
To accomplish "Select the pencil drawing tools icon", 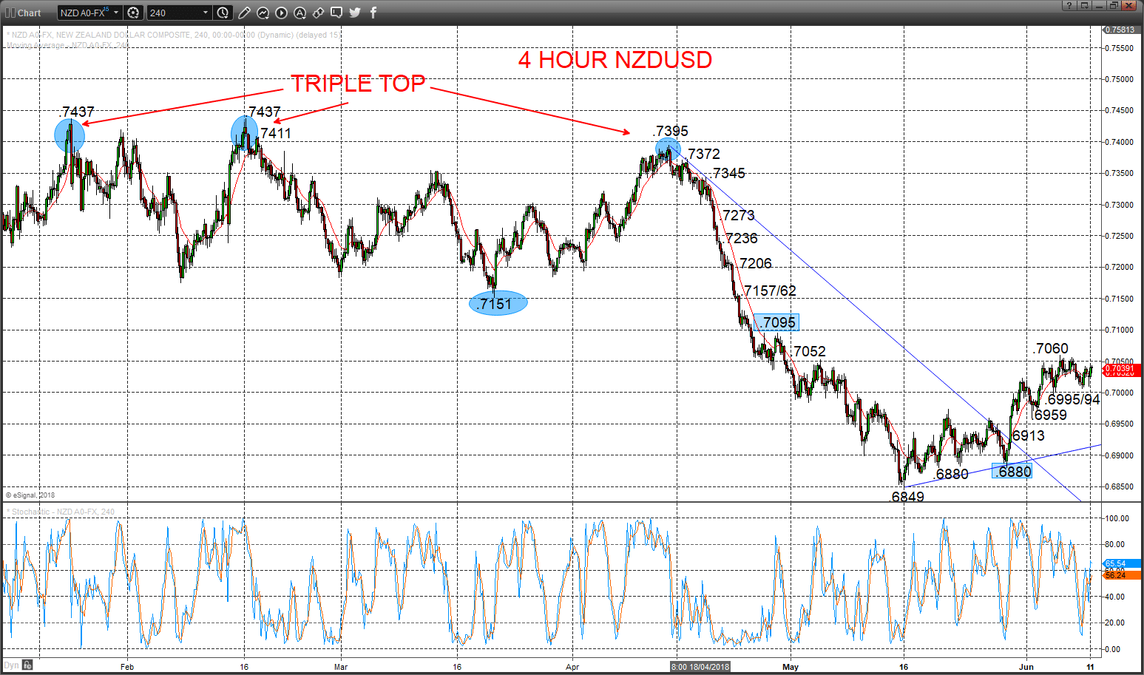I will click(245, 13).
